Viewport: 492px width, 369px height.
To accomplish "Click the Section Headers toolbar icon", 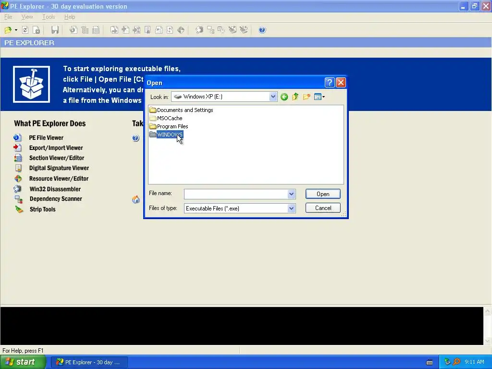I will click(x=96, y=30).
